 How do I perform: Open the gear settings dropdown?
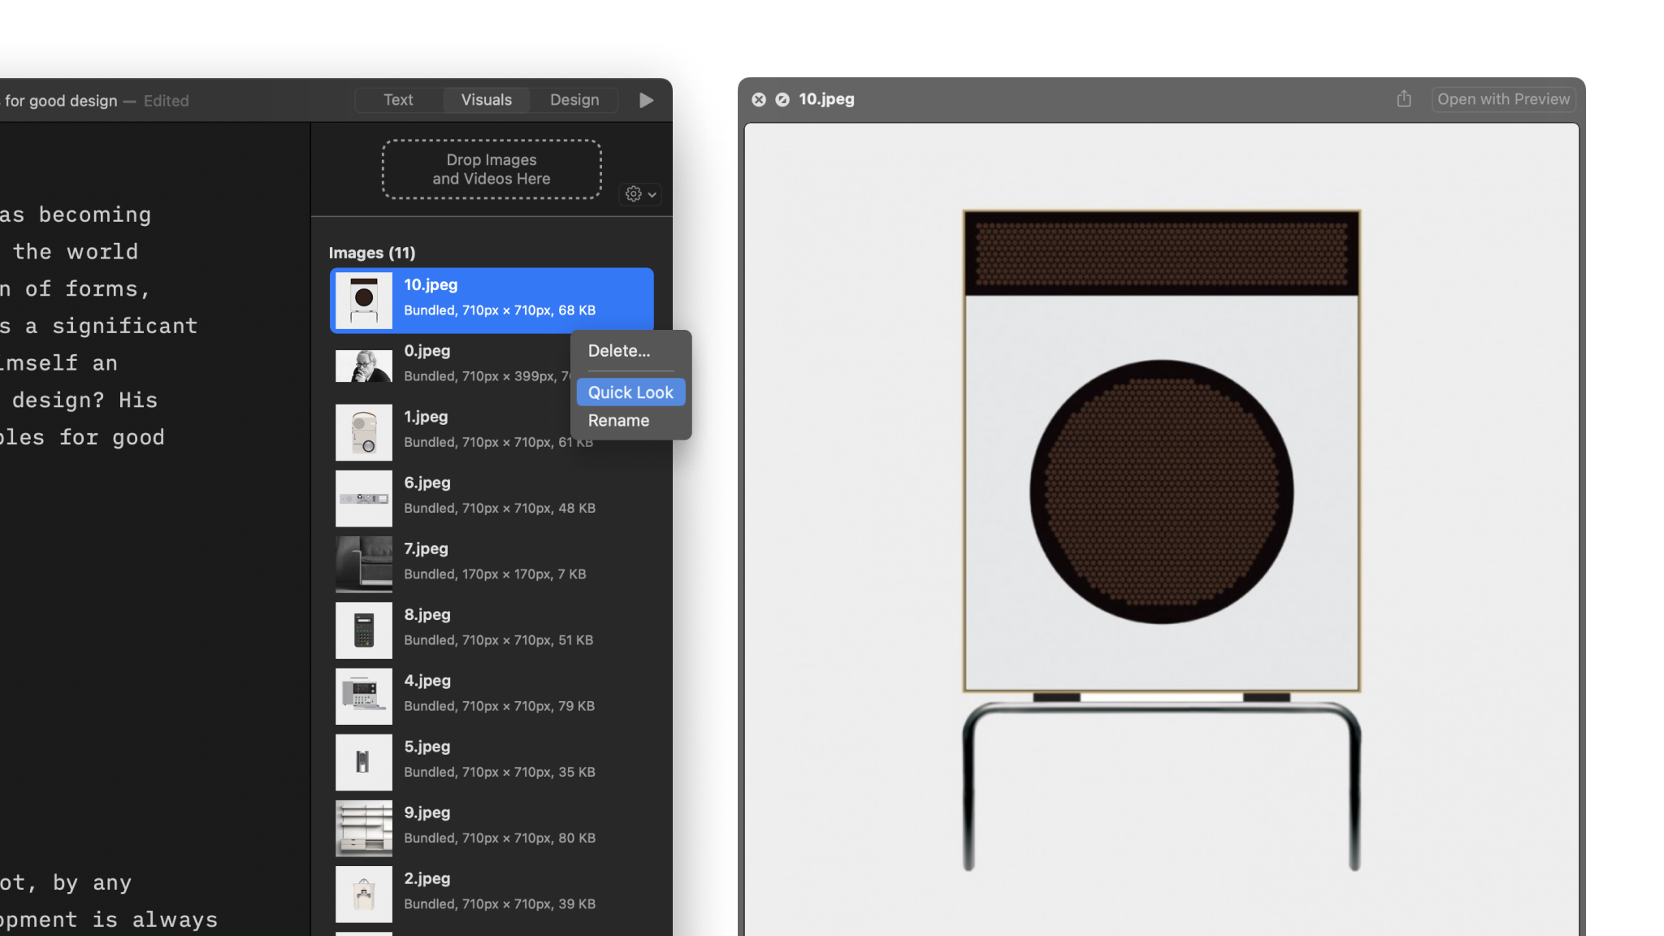point(640,194)
